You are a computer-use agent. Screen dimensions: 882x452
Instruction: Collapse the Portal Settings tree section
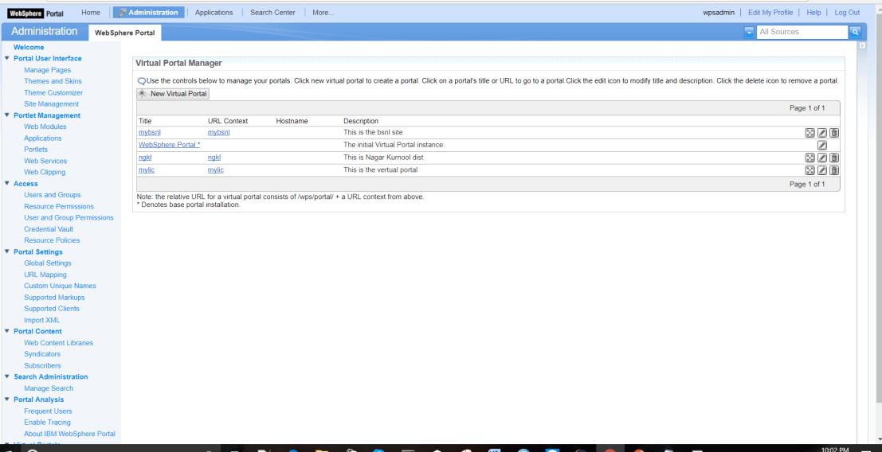(x=7, y=251)
